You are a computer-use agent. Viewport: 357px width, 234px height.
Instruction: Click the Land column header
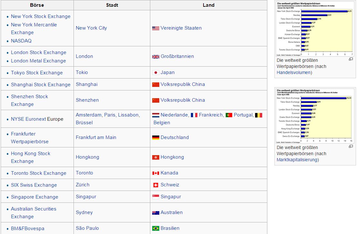point(209,5)
